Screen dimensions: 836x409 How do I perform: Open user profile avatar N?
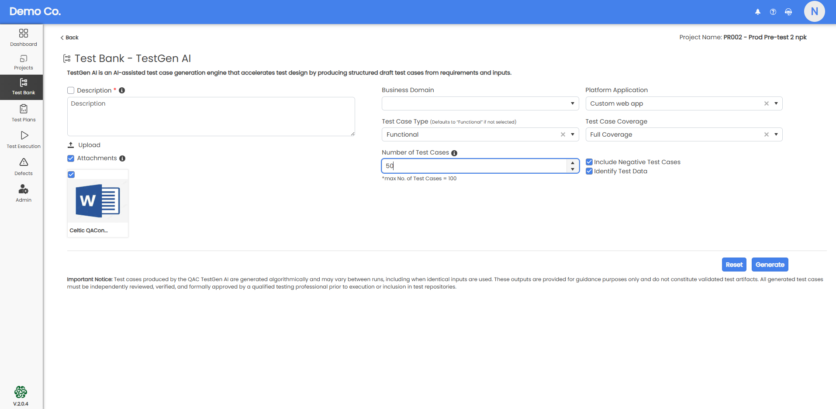click(814, 11)
